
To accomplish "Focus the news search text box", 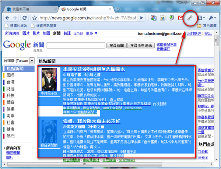I will coord(76,46).
